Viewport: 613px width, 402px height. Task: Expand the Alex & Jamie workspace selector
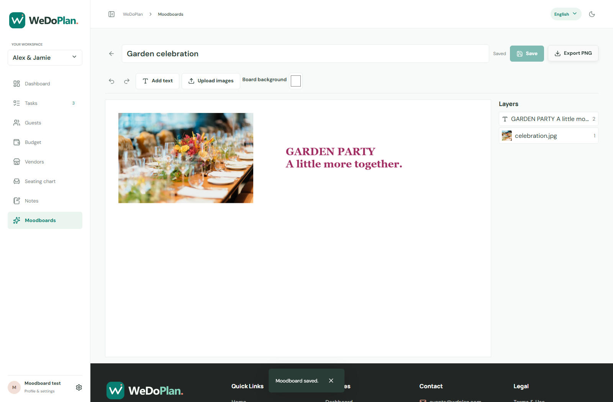[x=45, y=57]
